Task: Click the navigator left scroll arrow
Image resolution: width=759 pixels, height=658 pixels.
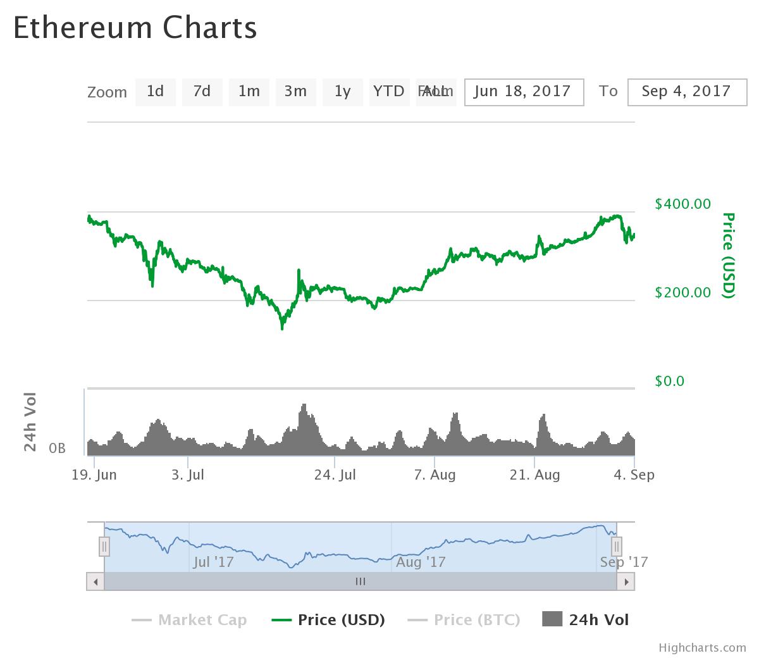Action: point(95,581)
